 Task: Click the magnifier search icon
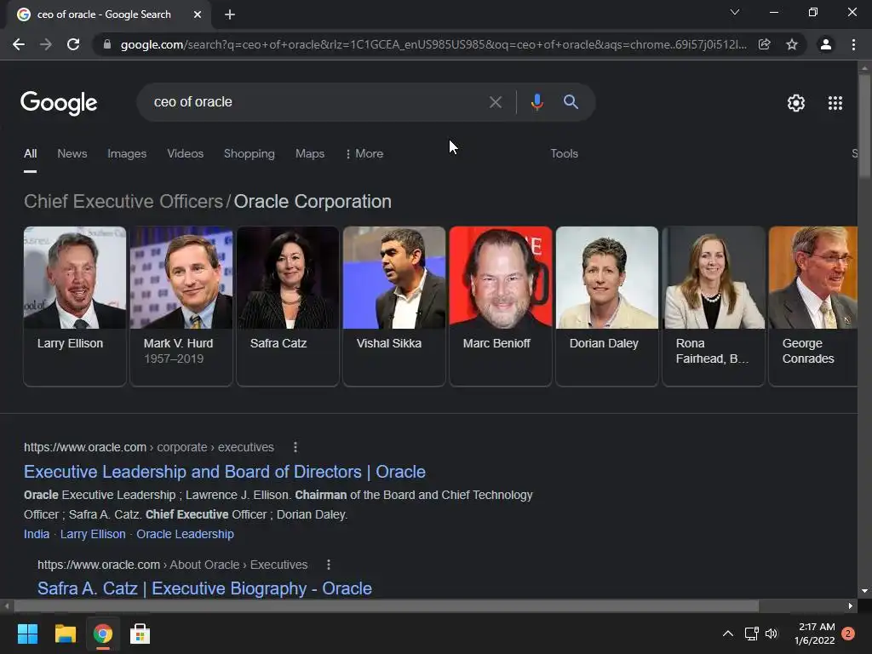click(x=571, y=102)
